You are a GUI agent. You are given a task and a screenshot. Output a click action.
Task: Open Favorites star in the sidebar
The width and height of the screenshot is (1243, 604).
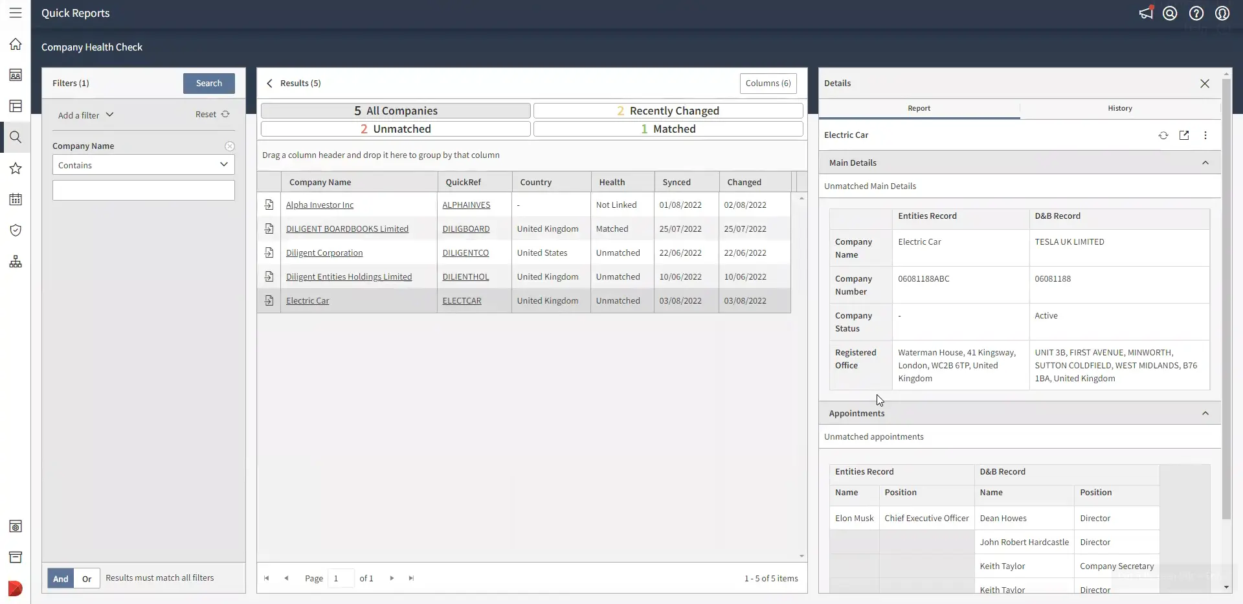16,168
